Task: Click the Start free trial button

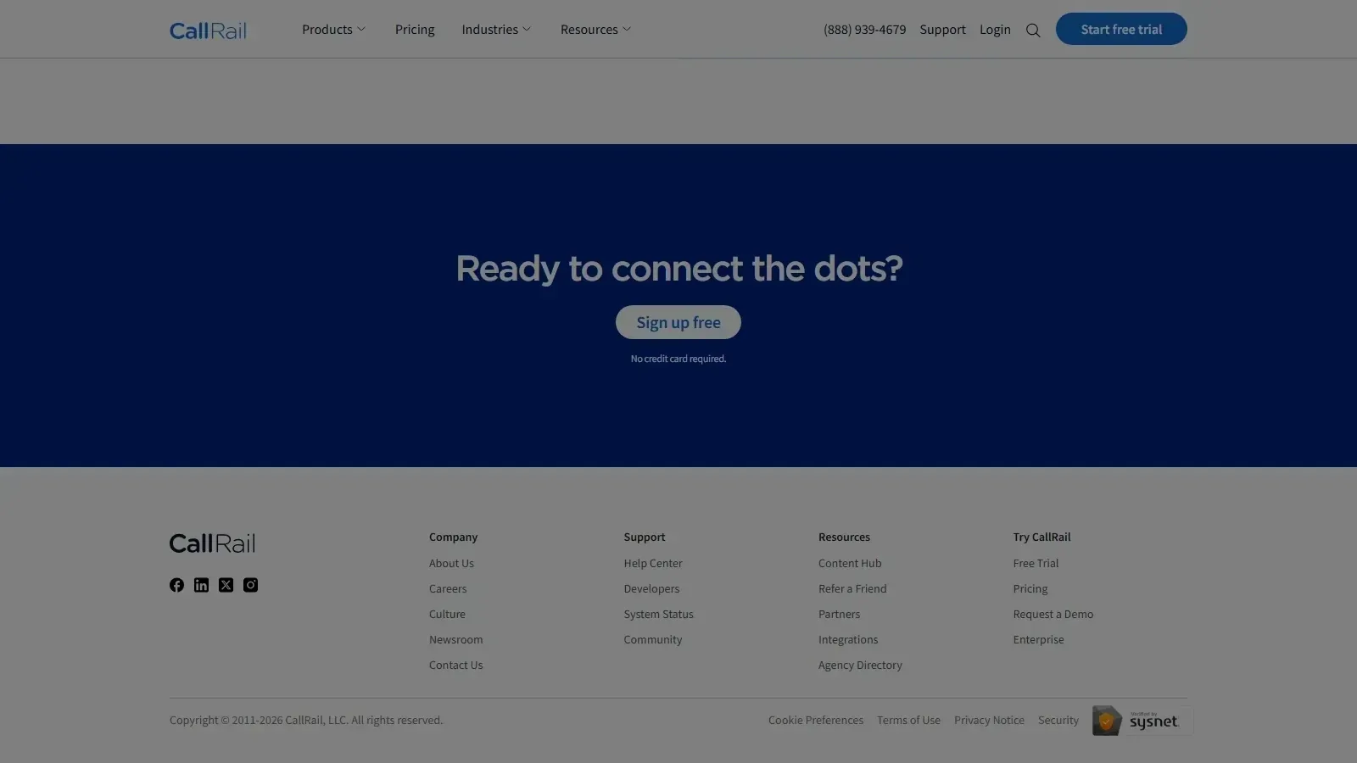Action: (1121, 29)
